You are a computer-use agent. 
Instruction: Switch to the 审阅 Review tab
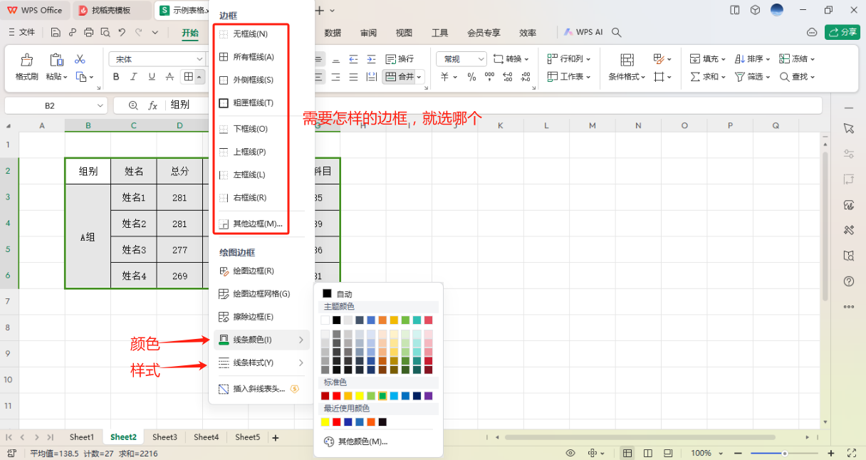[368, 33]
